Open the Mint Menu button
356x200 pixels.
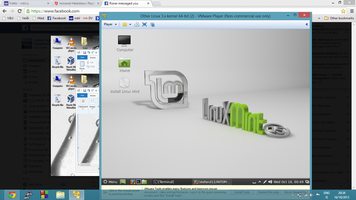[111, 182]
